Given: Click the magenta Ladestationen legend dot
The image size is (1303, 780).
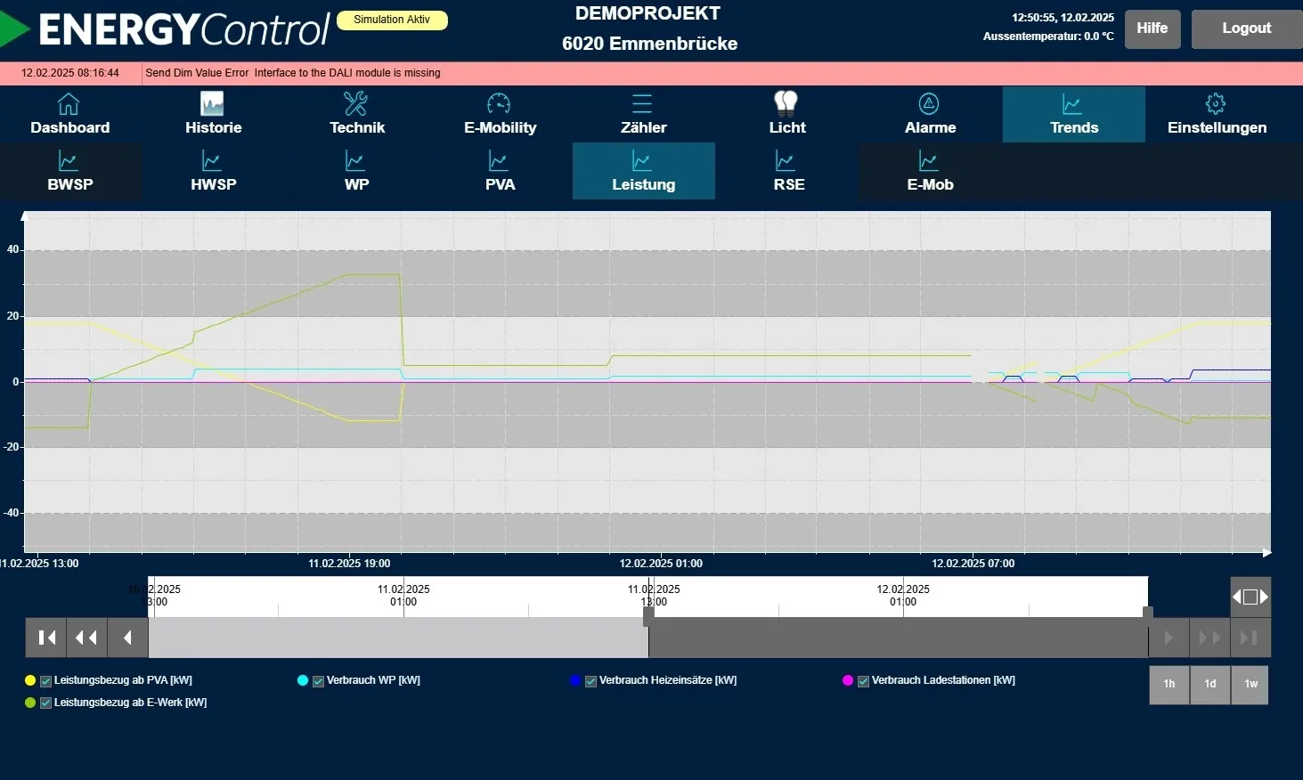Looking at the screenshot, I should tap(848, 680).
